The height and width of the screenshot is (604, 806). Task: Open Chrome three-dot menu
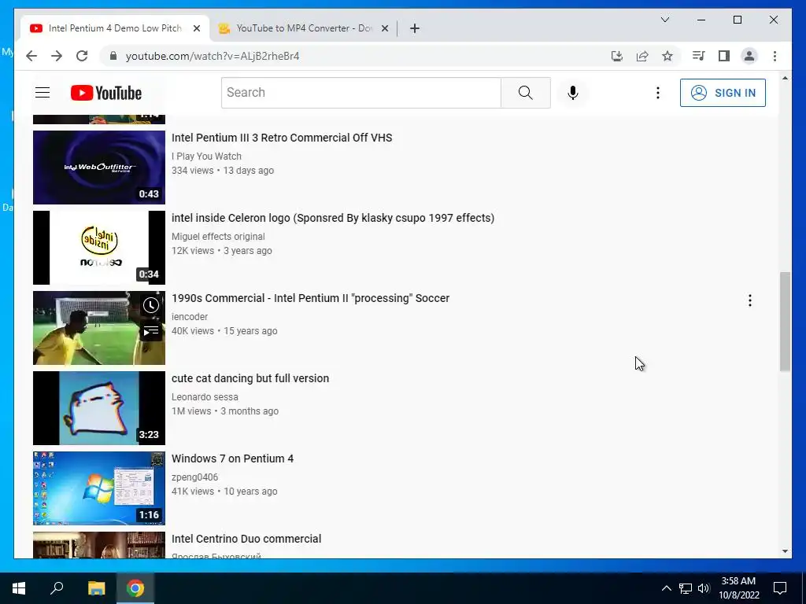coord(775,56)
